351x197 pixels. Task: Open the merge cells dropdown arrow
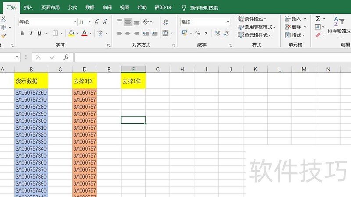[172, 33]
